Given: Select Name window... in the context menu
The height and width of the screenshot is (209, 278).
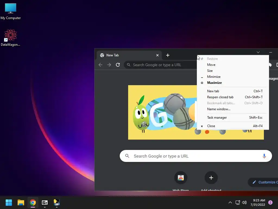Looking at the screenshot, I should click(233, 109).
